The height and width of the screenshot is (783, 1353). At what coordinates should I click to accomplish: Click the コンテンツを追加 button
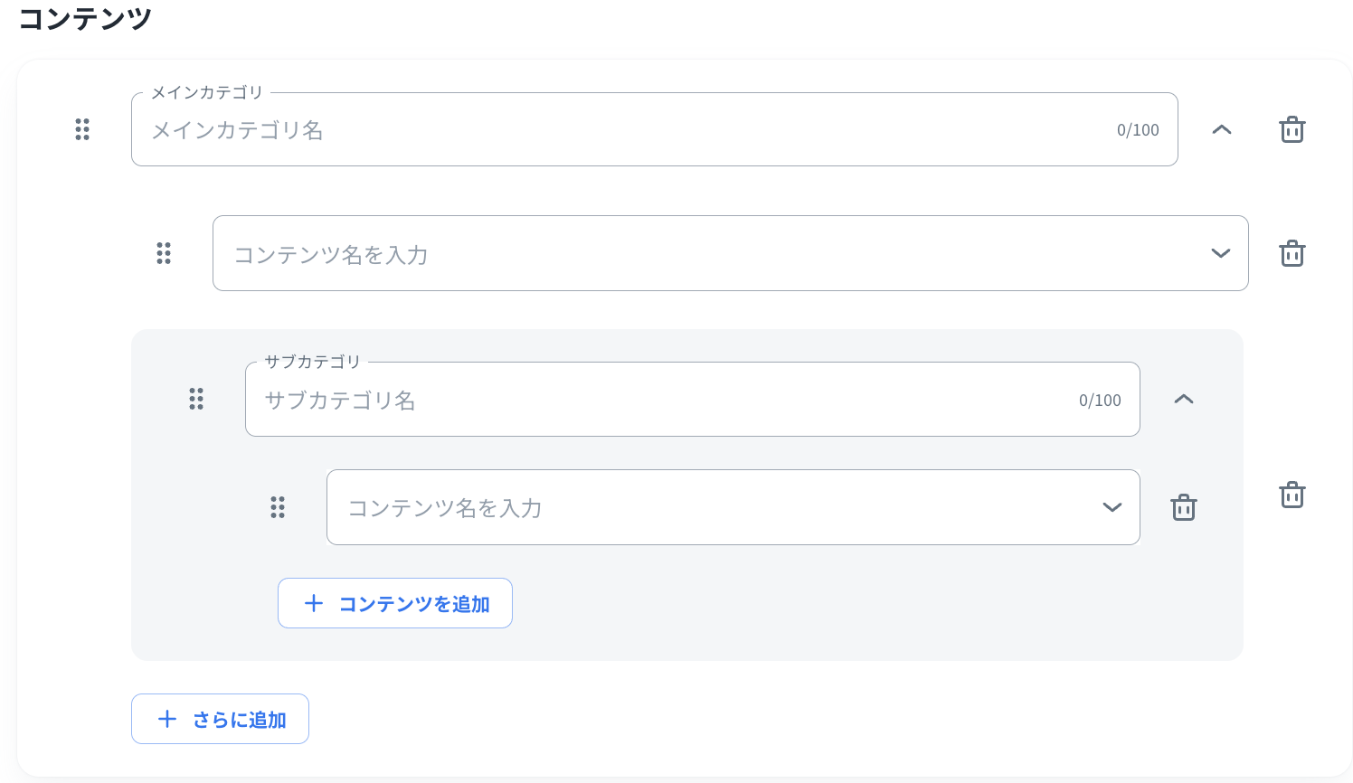395,603
